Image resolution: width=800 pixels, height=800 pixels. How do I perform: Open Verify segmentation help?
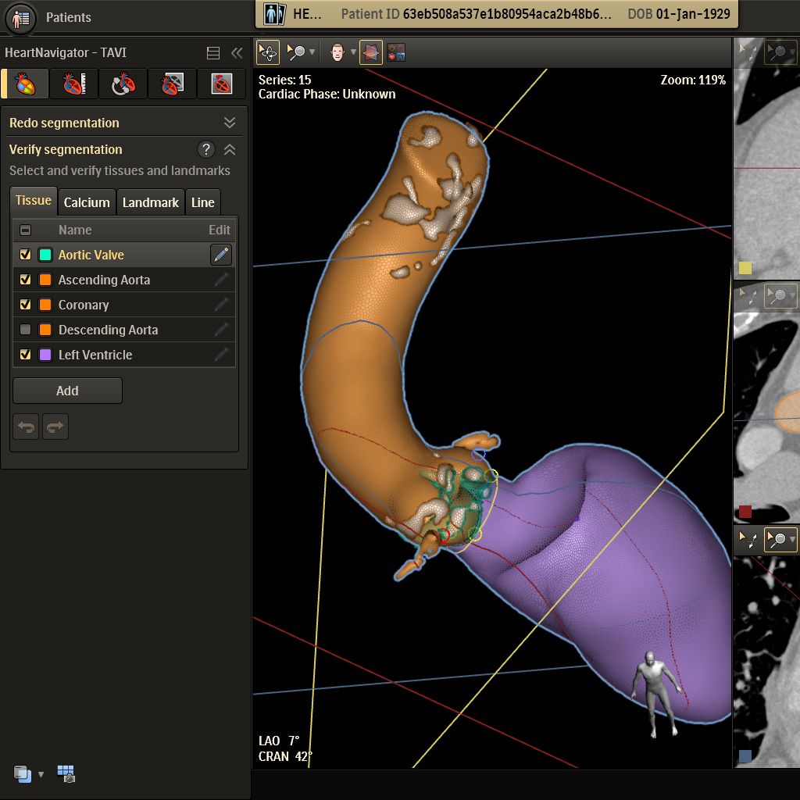point(206,149)
